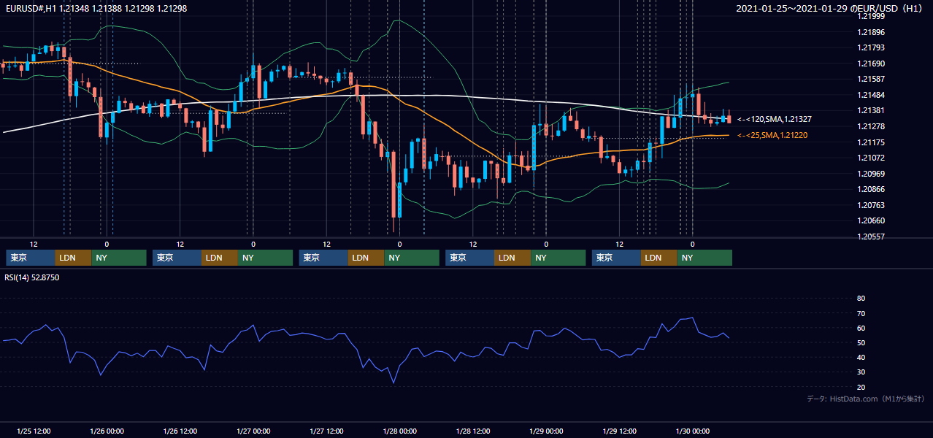Viewport: 933px width, 438px height.
Task: Click the RSI scale value 20
Action: click(x=861, y=387)
